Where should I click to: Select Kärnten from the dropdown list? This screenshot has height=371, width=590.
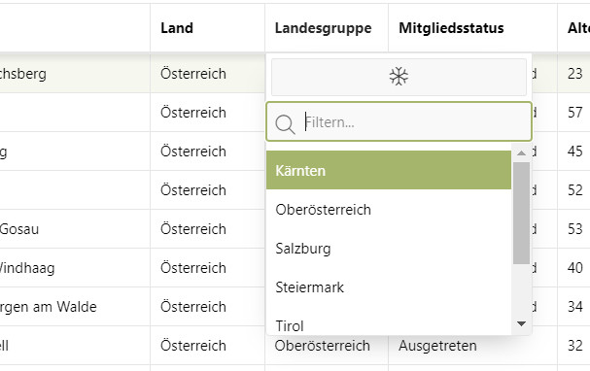pyautogui.click(x=389, y=170)
